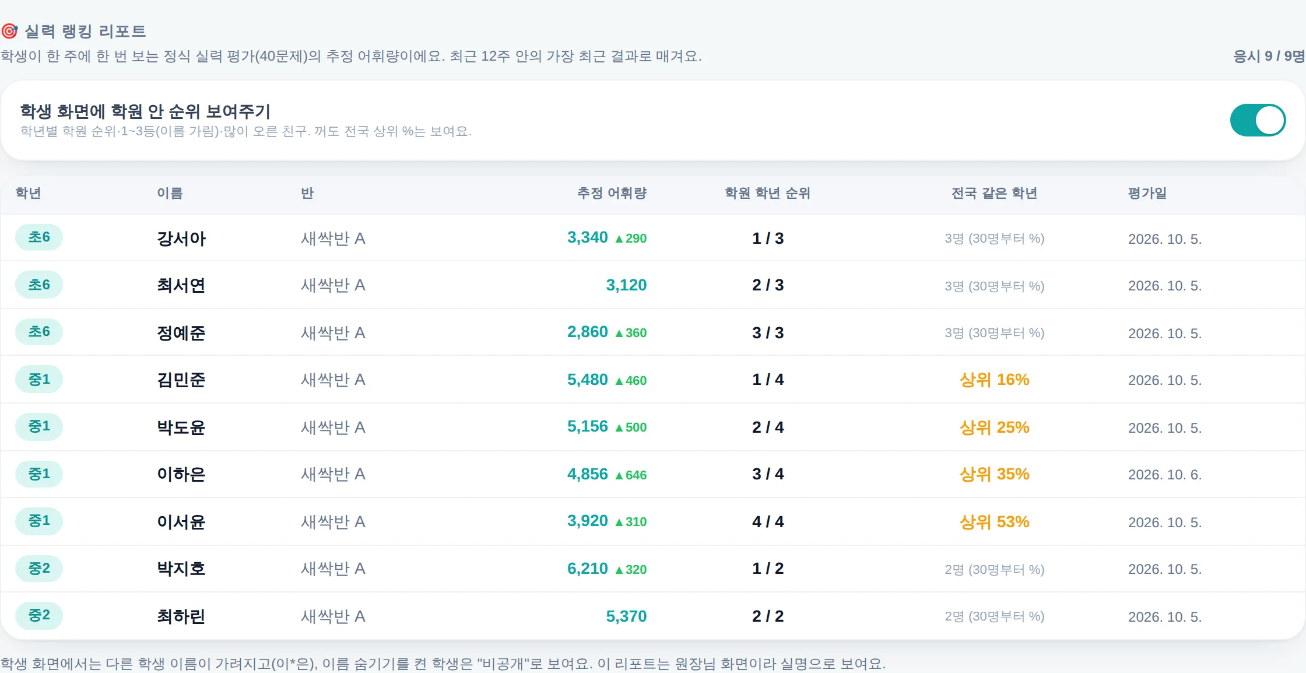Click the 반 column header
The height and width of the screenshot is (673, 1306).
pos(307,193)
